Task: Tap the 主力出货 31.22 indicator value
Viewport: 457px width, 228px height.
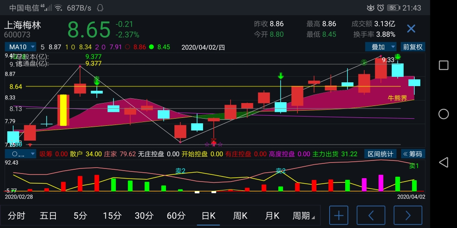Action: coord(335,154)
